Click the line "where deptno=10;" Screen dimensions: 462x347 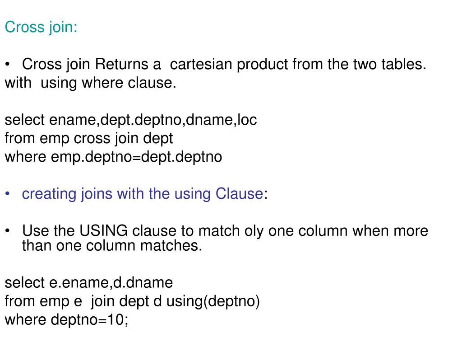click(x=67, y=320)
